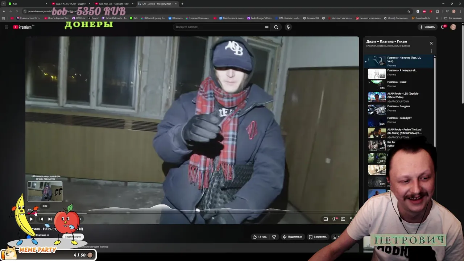
Task: Open РИА Новости bookmark
Action: pyautogui.click(x=287, y=18)
